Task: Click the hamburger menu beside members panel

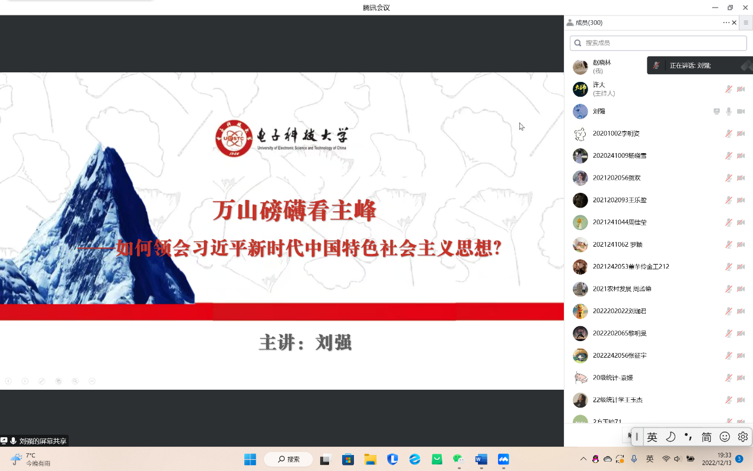Action: (x=746, y=23)
